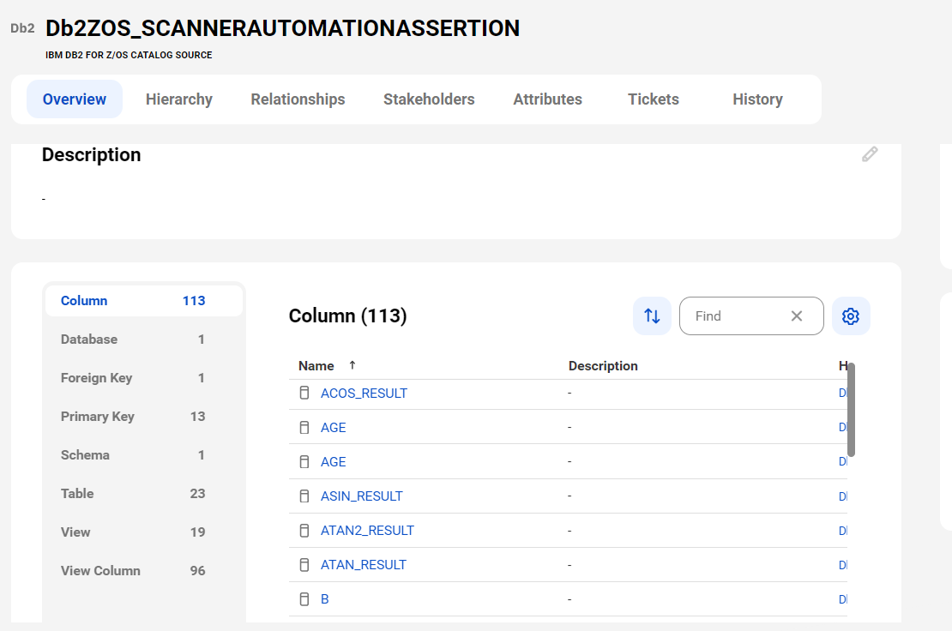The height and width of the screenshot is (631, 952).
Task: Click the column icon beside ATAN2_RESULT
Action: click(x=304, y=531)
